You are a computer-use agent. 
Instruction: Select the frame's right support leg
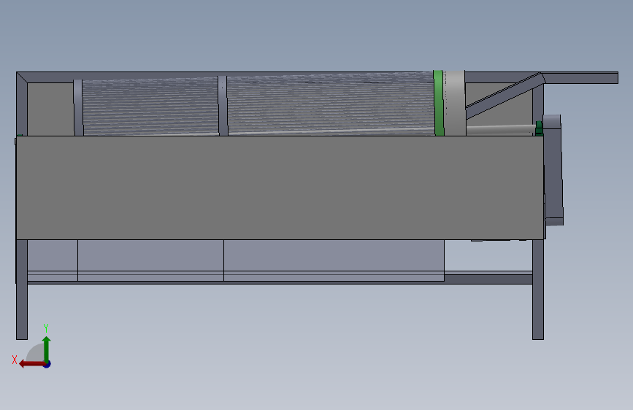click(x=538, y=290)
